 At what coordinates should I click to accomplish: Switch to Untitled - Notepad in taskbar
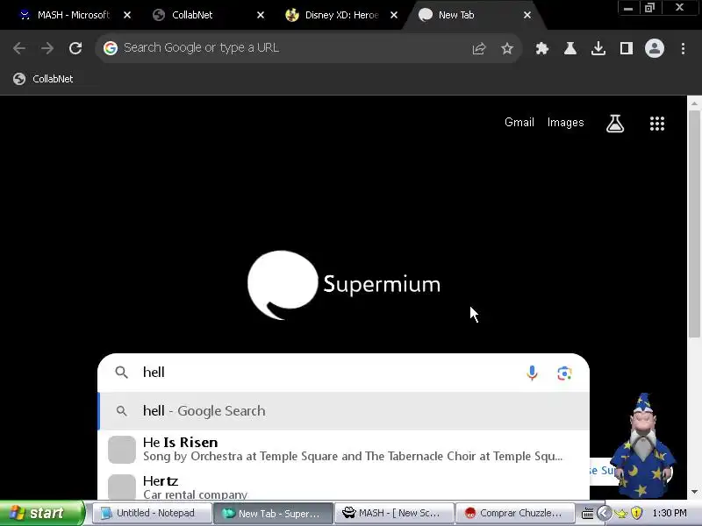pyautogui.click(x=152, y=513)
